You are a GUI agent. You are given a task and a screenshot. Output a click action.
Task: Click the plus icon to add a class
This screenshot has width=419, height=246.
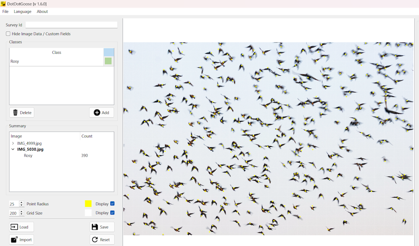(x=97, y=112)
